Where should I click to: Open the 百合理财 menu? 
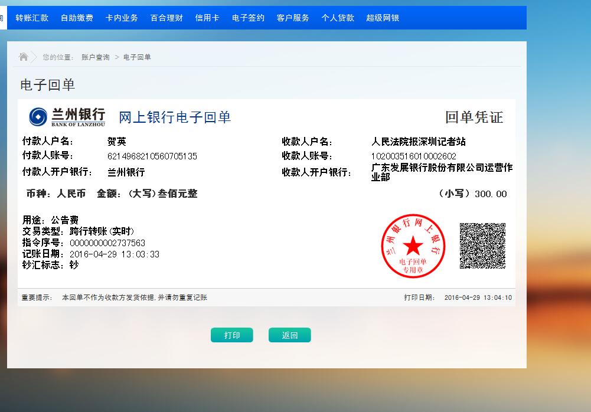[166, 18]
